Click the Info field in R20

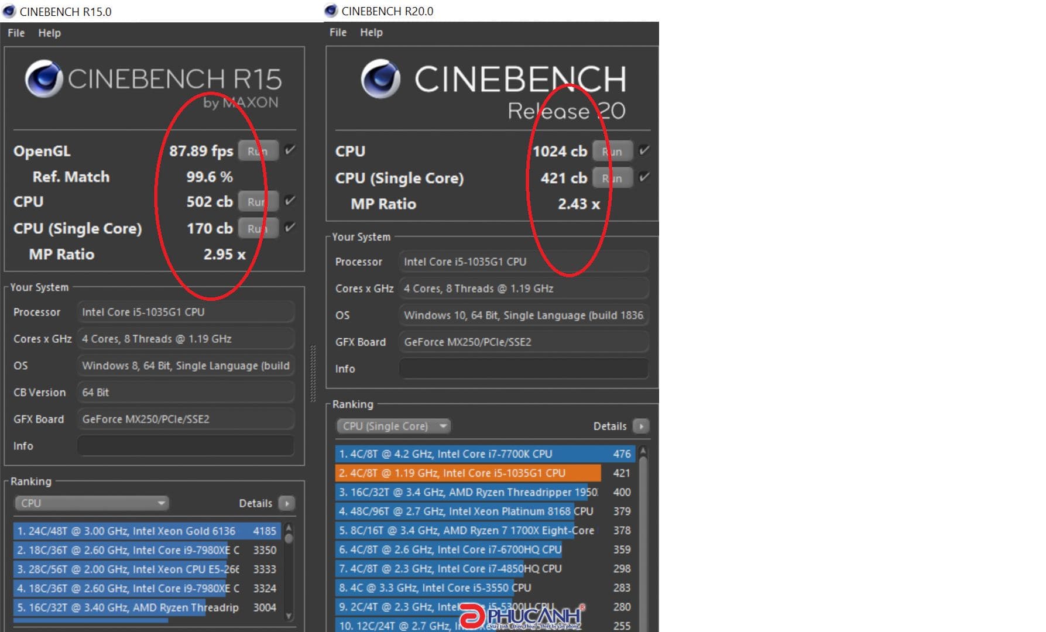[x=524, y=369]
